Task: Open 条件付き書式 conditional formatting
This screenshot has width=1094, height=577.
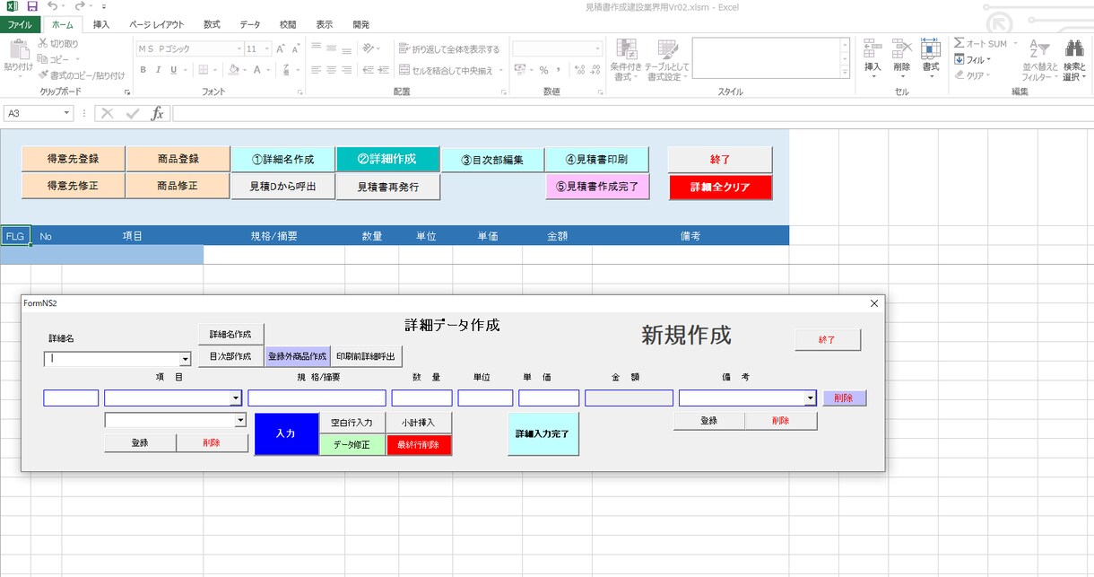Action: pyautogui.click(x=626, y=59)
